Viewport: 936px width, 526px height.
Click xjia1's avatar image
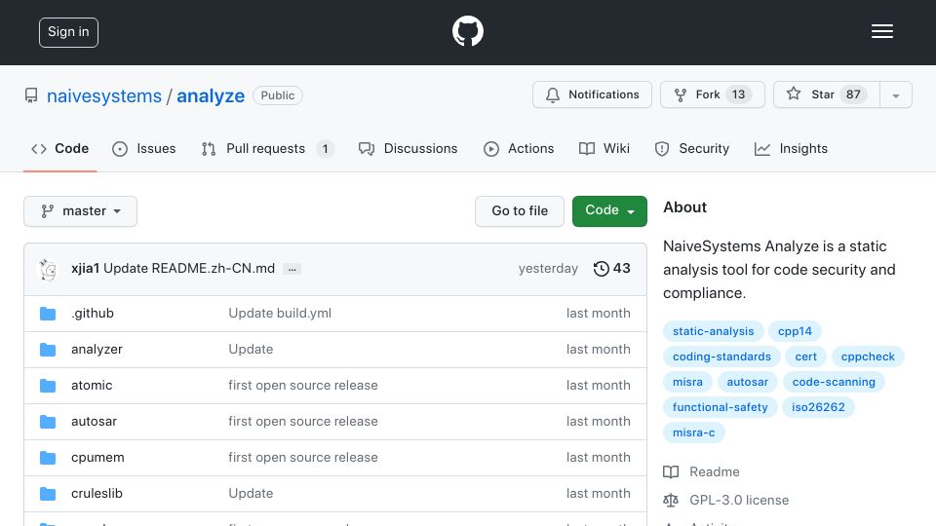click(48, 270)
